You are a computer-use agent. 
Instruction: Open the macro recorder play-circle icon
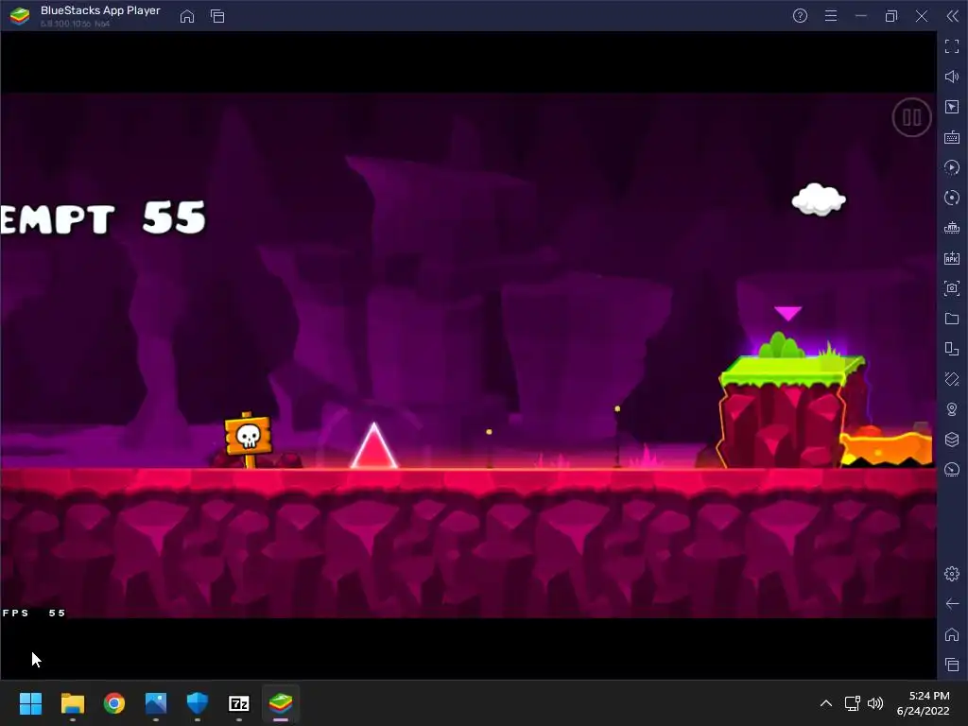[952, 167]
